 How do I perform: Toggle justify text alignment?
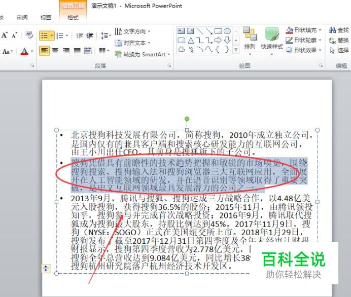click(77, 51)
